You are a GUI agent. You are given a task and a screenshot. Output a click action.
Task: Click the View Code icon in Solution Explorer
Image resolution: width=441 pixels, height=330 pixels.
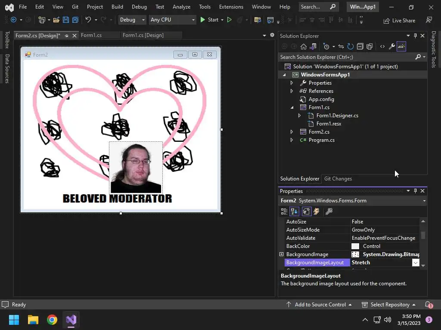[x=382, y=46]
